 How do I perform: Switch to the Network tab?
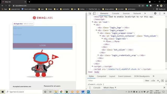pos(137,13)
